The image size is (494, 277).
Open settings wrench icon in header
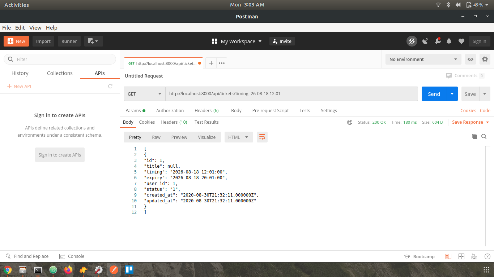(438, 41)
